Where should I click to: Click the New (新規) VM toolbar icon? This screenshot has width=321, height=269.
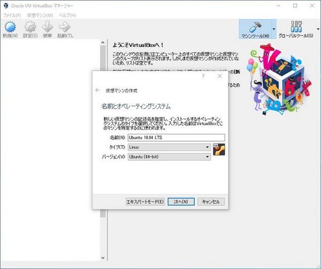tap(10, 29)
